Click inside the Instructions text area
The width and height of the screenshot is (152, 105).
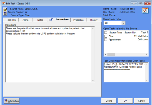[48, 54]
